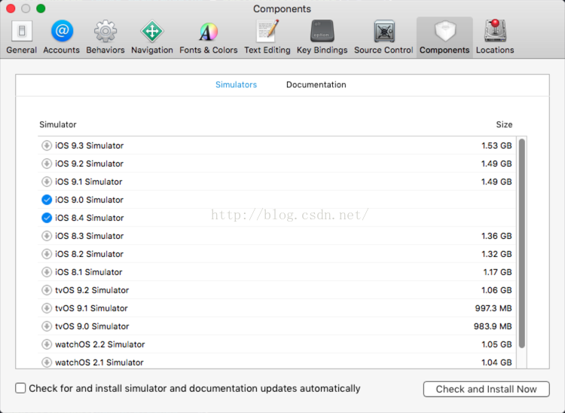Screen dimensions: 565x413
Task: Download the iOS 9.2 Simulator
Action: coord(47,164)
